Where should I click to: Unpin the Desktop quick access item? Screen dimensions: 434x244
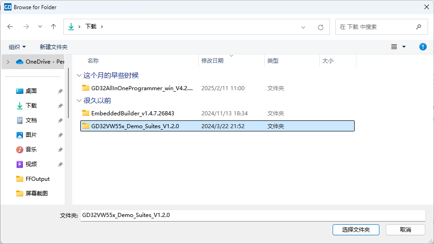[x=60, y=91]
